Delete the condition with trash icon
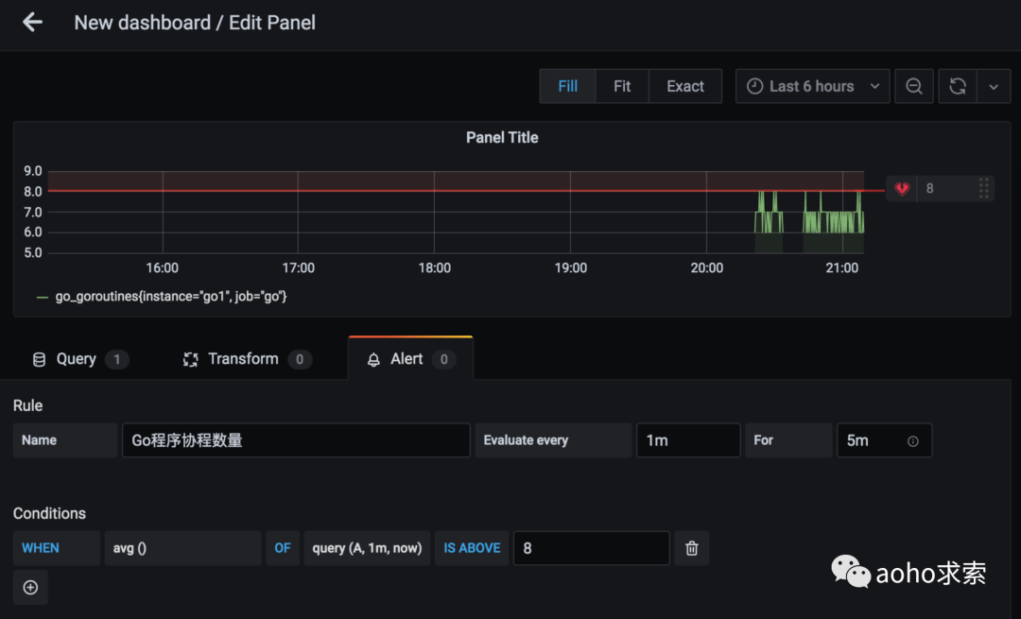The height and width of the screenshot is (619, 1021). coord(691,548)
